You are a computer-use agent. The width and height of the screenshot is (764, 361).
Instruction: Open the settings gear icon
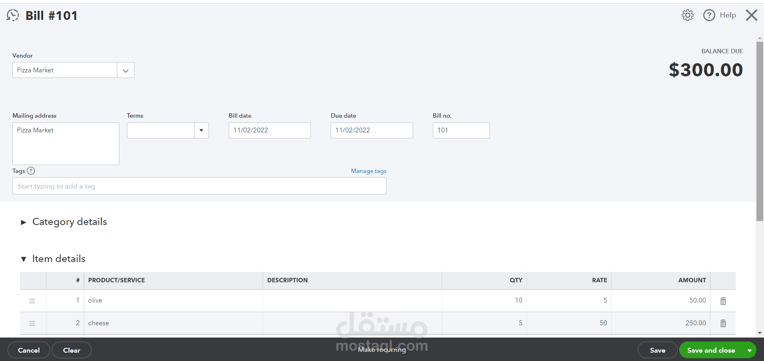(x=688, y=15)
